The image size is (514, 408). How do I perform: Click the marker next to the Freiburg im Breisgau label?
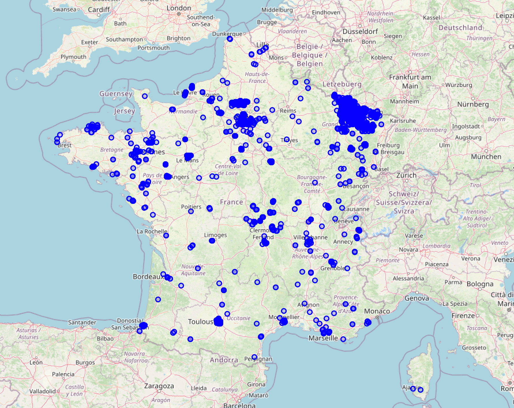(x=376, y=152)
